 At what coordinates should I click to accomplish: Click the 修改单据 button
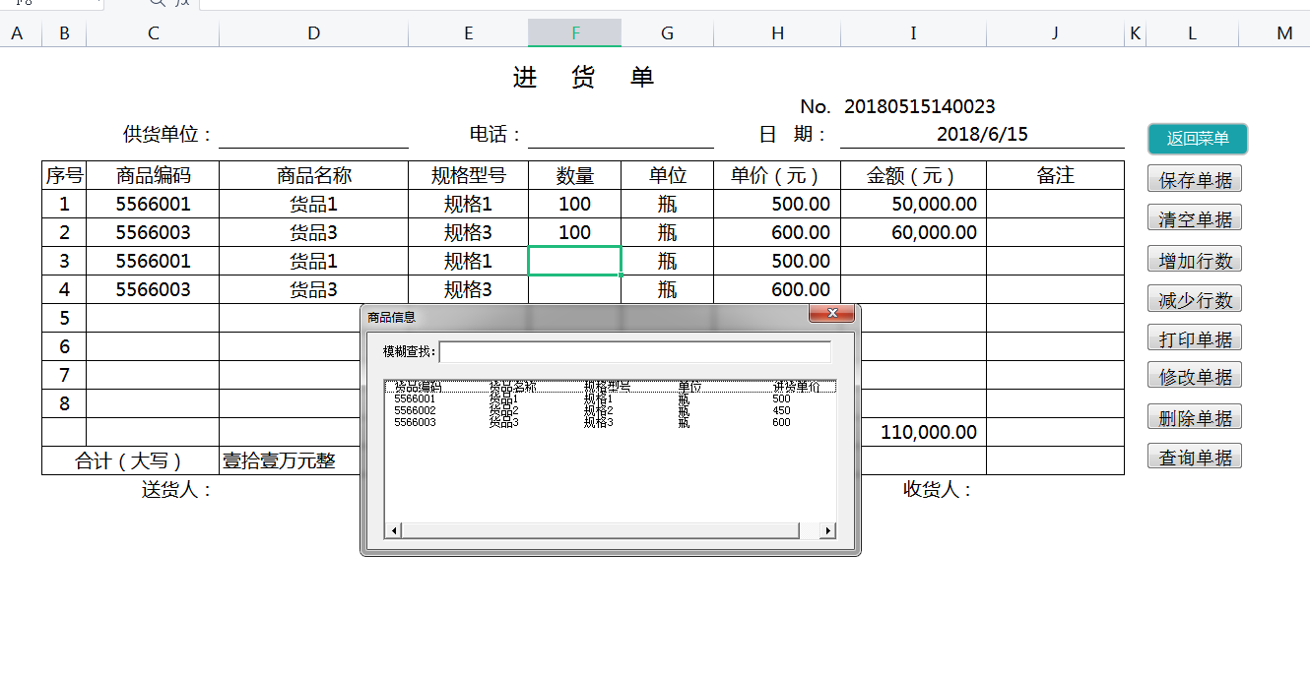[x=1195, y=376]
